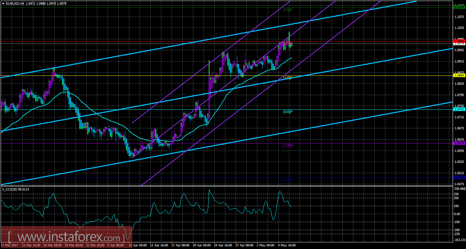Click the 24 Apr 16:00 time axis label

pyautogui.click(x=223, y=246)
